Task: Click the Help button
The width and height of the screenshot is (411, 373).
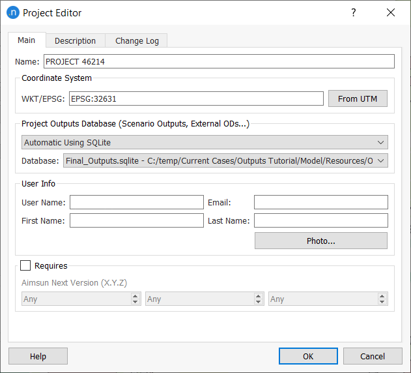Action: tap(38, 356)
